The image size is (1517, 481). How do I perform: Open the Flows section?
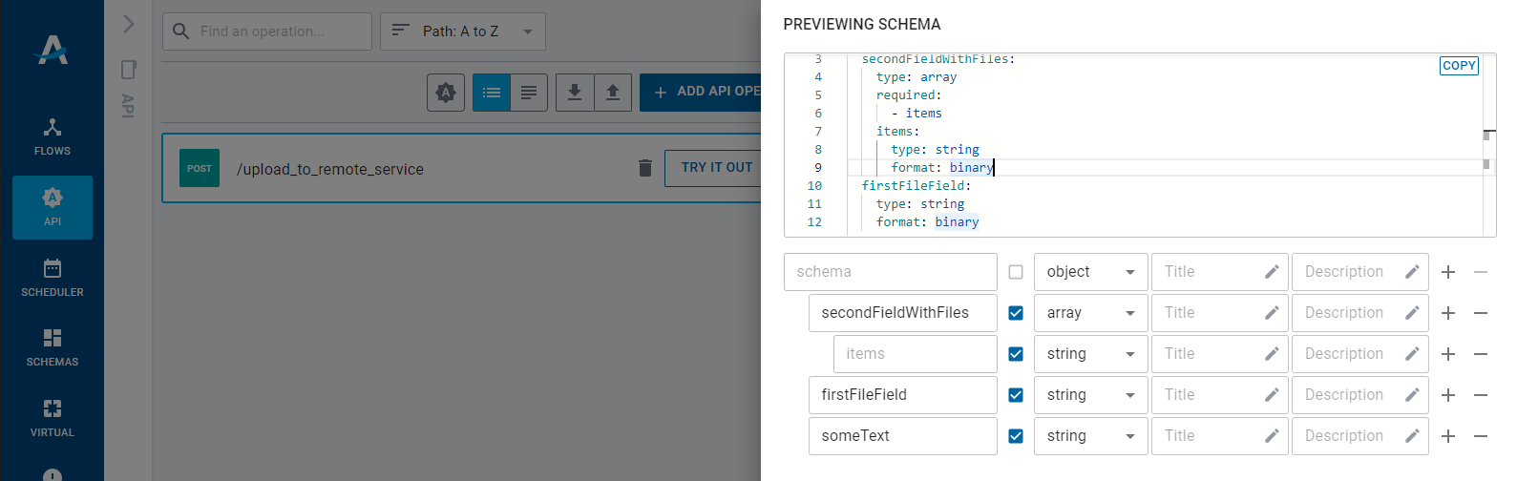(x=53, y=137)
